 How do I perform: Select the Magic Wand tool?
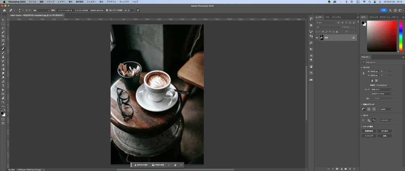click(x=3, y=32)
